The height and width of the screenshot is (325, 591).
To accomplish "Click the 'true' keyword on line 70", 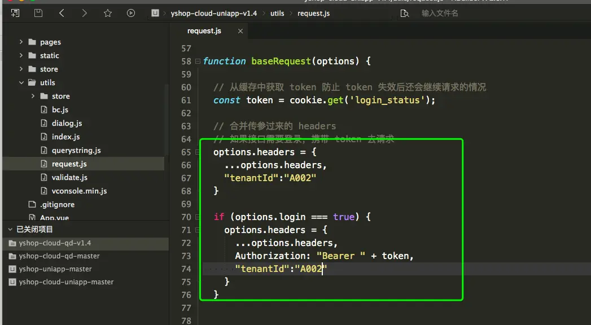I will 344,217.
